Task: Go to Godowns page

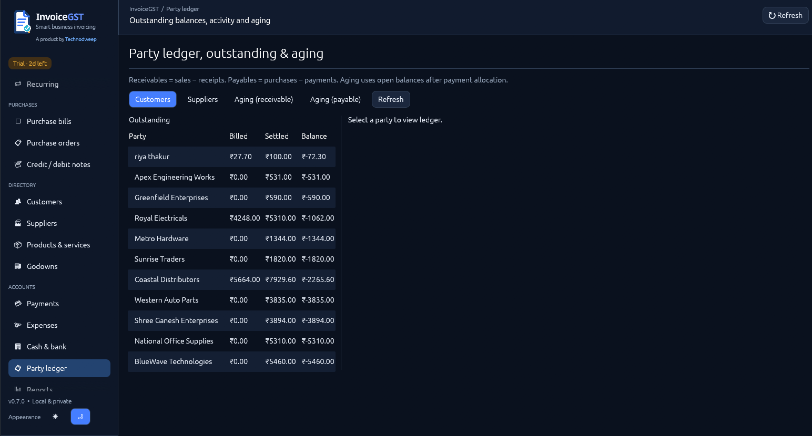Action: coord(59,266)
